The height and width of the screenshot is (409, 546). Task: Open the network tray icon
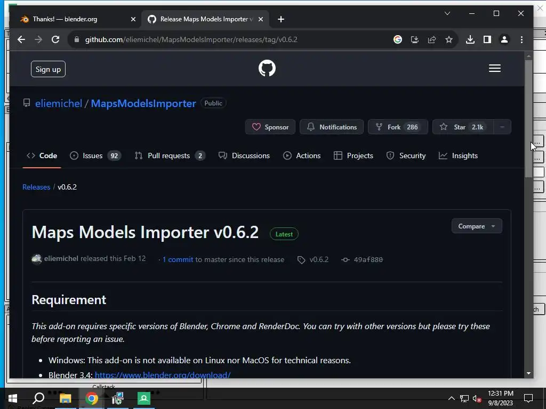[x=464, y=398]
